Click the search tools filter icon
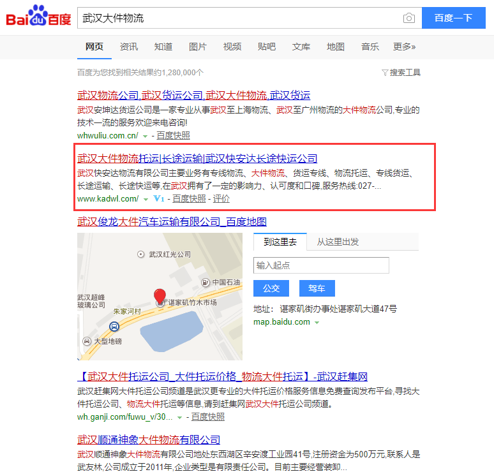The height and width of the screenshot is (472, 494). point(385,73)
